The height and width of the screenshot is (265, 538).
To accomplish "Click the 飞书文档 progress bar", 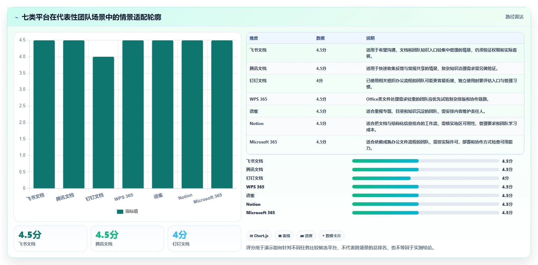I will pyautogui.click(x=426, y=161).
